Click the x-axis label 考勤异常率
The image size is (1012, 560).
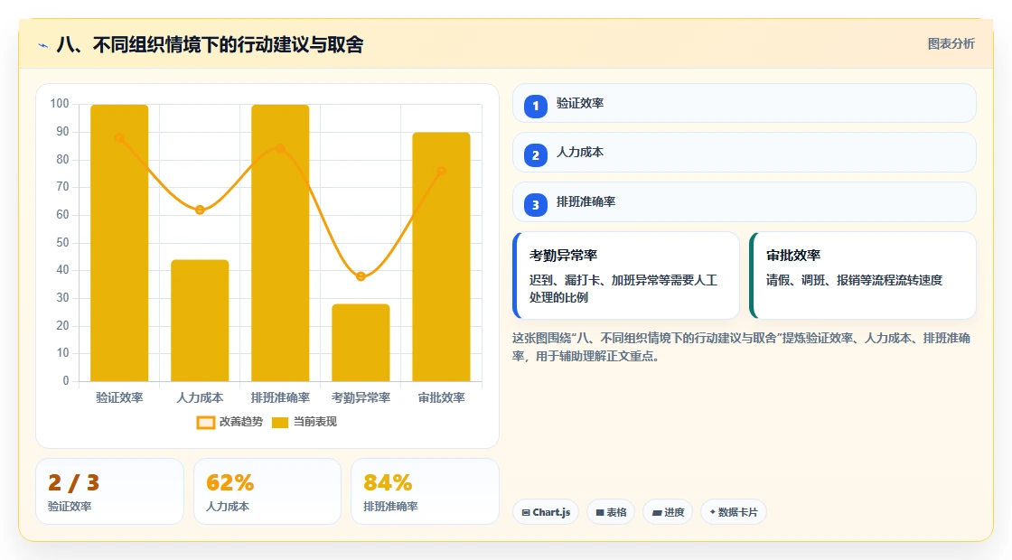coord(361,397)
